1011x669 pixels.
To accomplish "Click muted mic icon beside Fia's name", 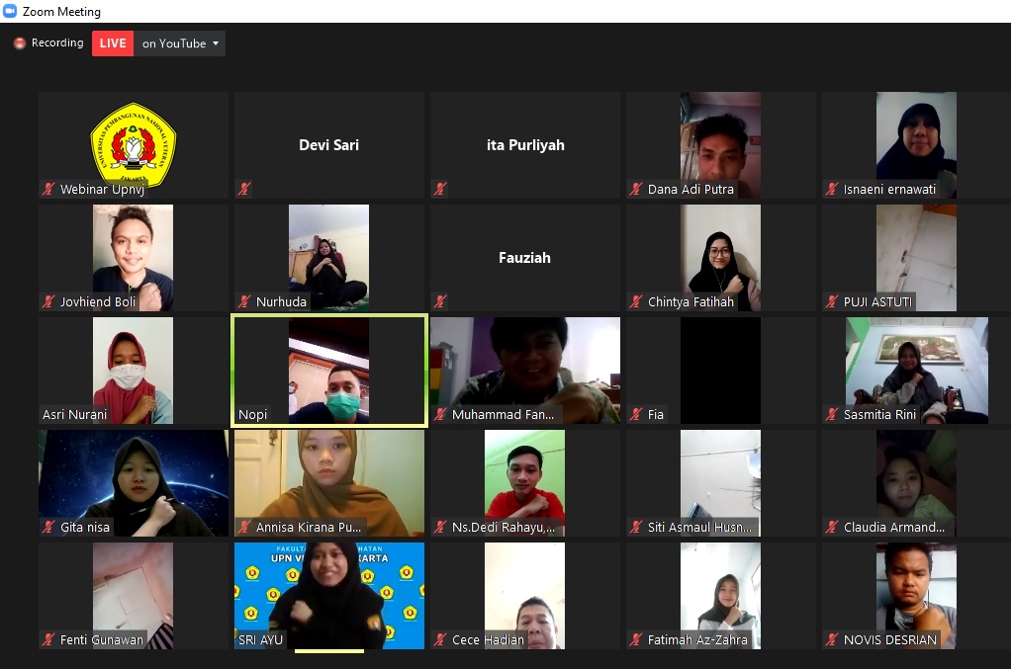I will point(636,414).
